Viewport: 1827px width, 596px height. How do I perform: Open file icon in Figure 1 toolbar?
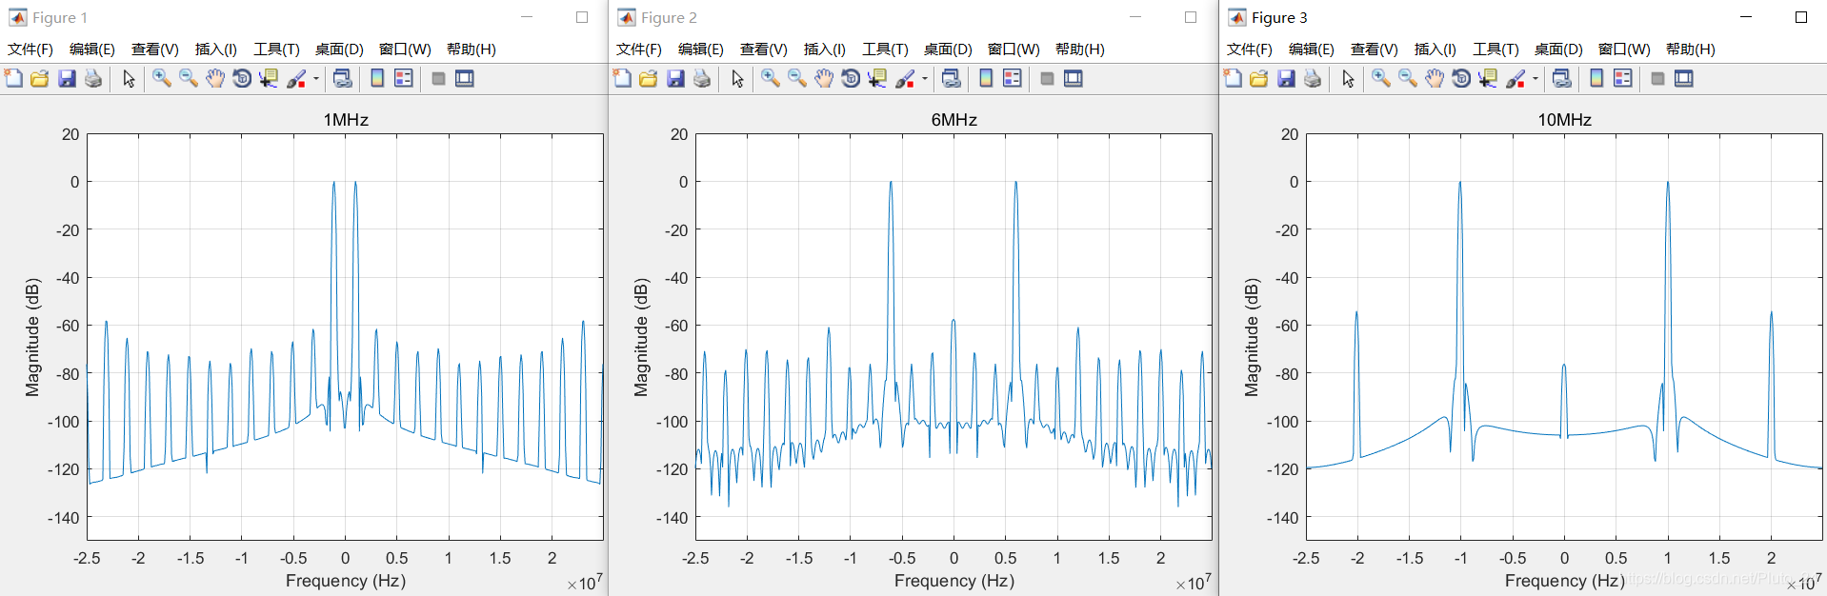pyautogui.click(x=39, y=78)
